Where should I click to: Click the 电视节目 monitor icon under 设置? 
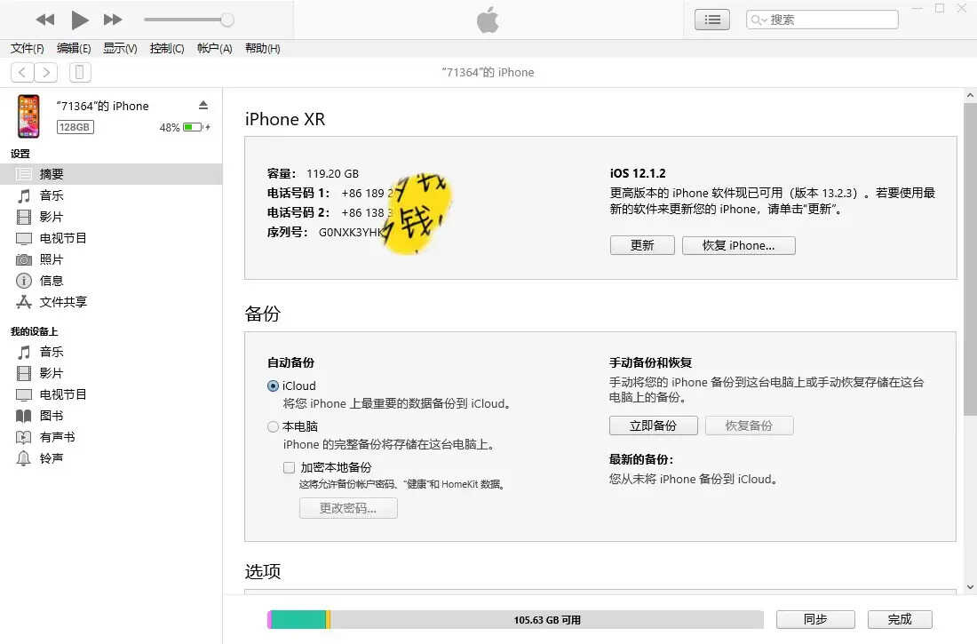pos(24,238)
